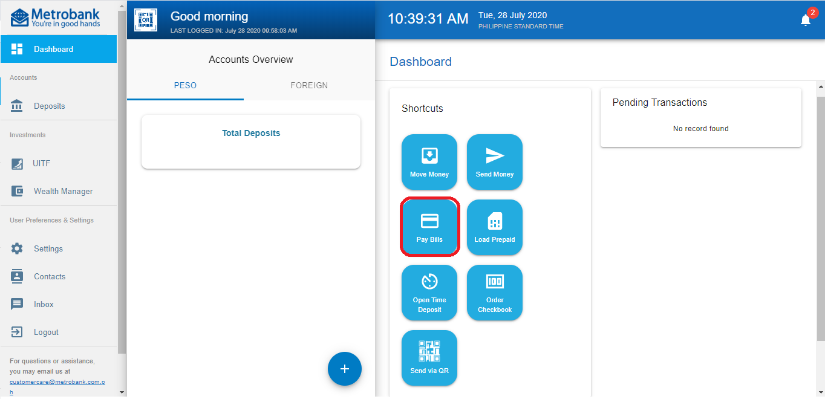Open the Send Money shortcut
Screen dimensions: 825x399
point(495,162)
